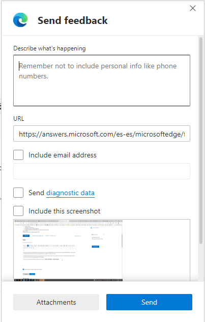Check the Include this screenshot checkbox
Screen dimensions: 205x322
pos(18,211)
